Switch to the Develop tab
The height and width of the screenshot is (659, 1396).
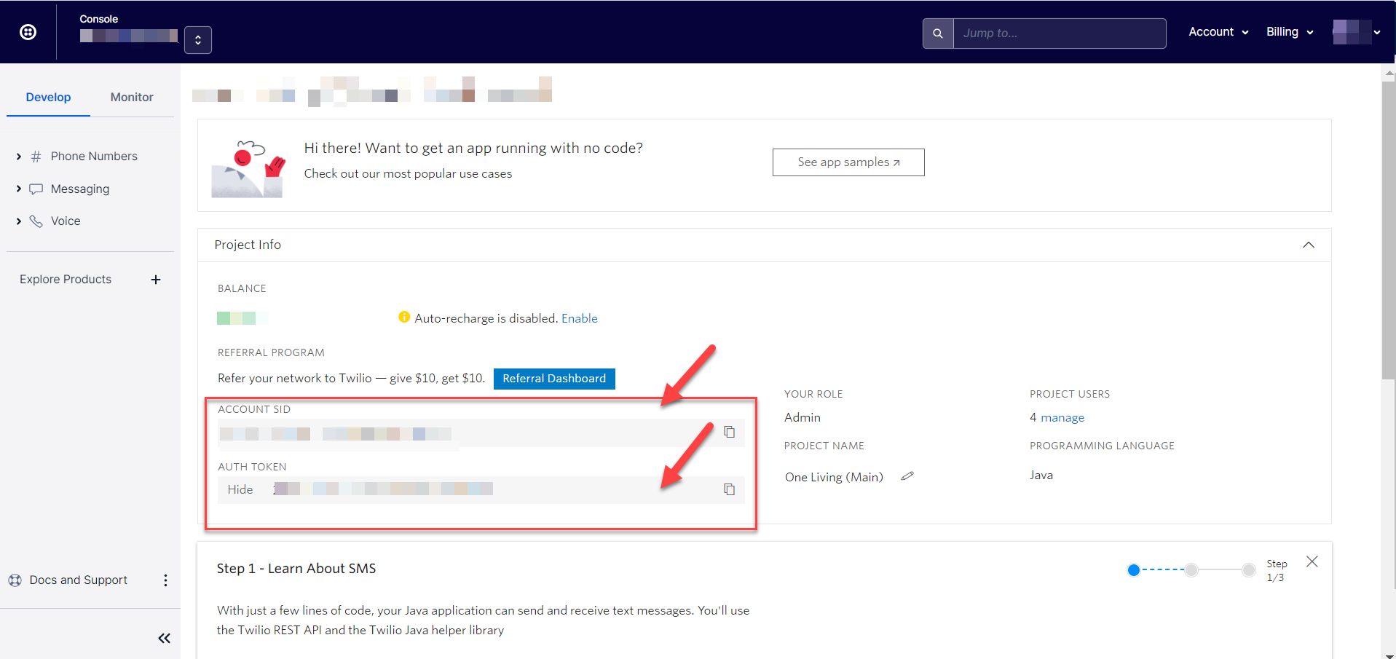point(48,98)
